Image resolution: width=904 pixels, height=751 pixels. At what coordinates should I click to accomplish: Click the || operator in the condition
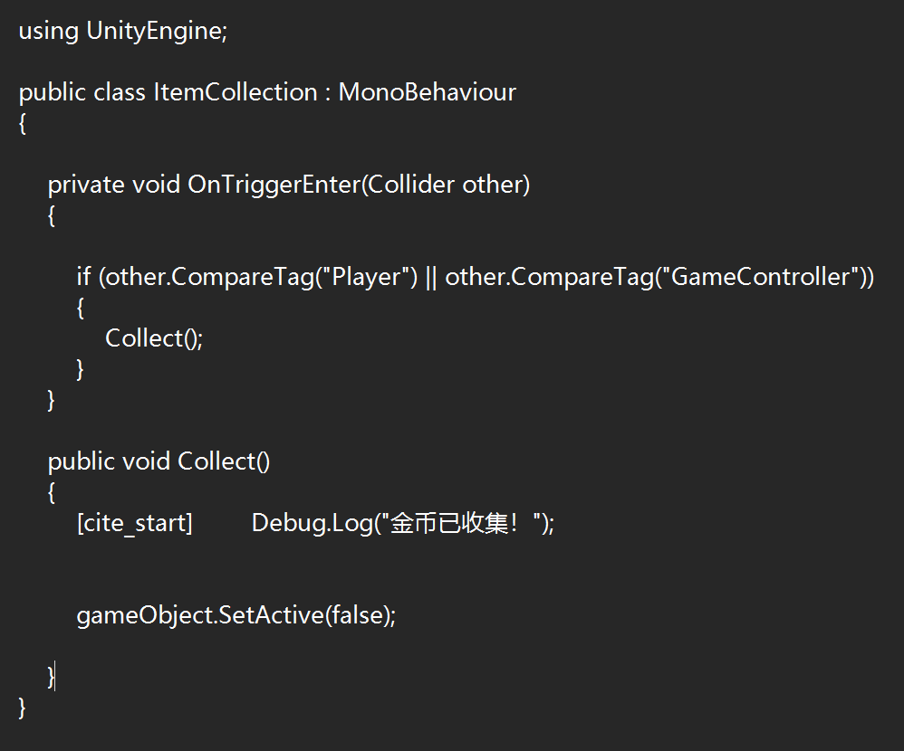pos(431,277)
